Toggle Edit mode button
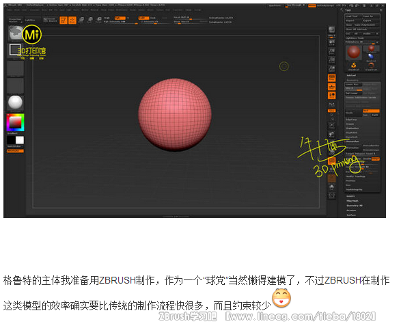Image resolution: width=401 pixels, height=328 pixels. click(x=64, y=20)
